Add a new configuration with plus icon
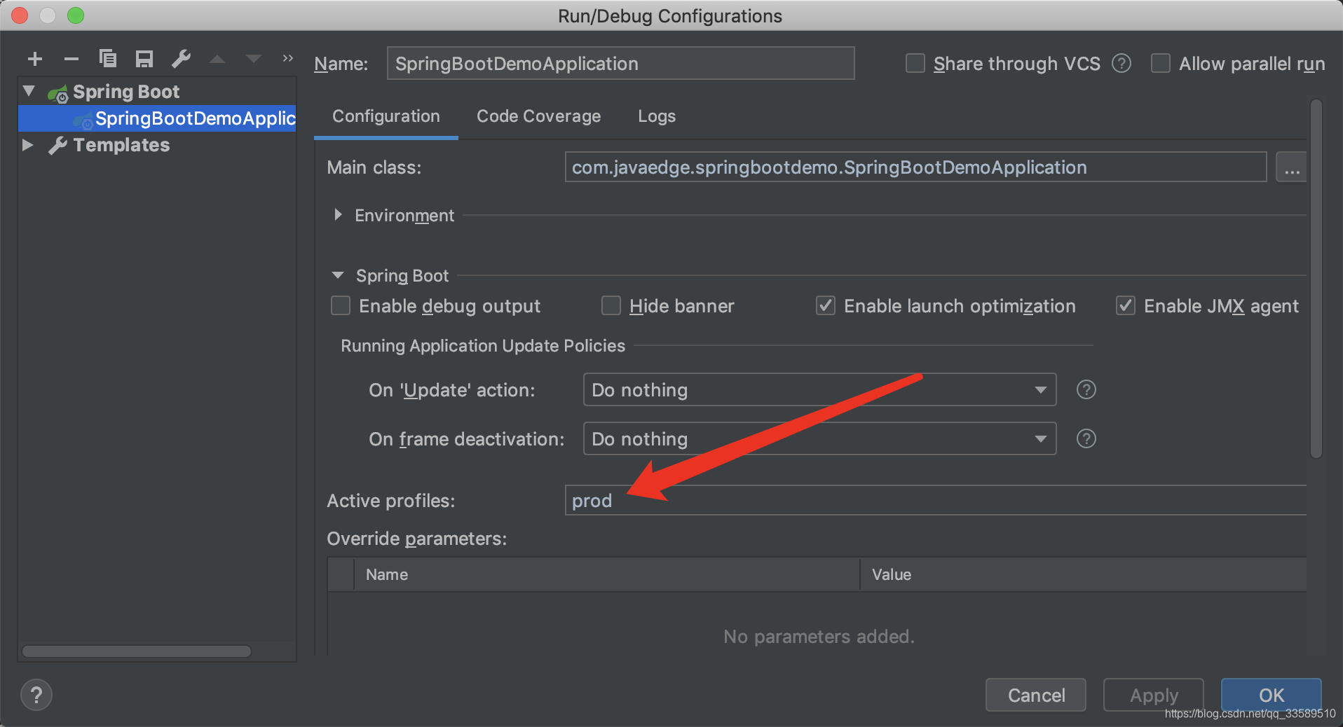Screen dimensions: 1343x727 (35, 59)
